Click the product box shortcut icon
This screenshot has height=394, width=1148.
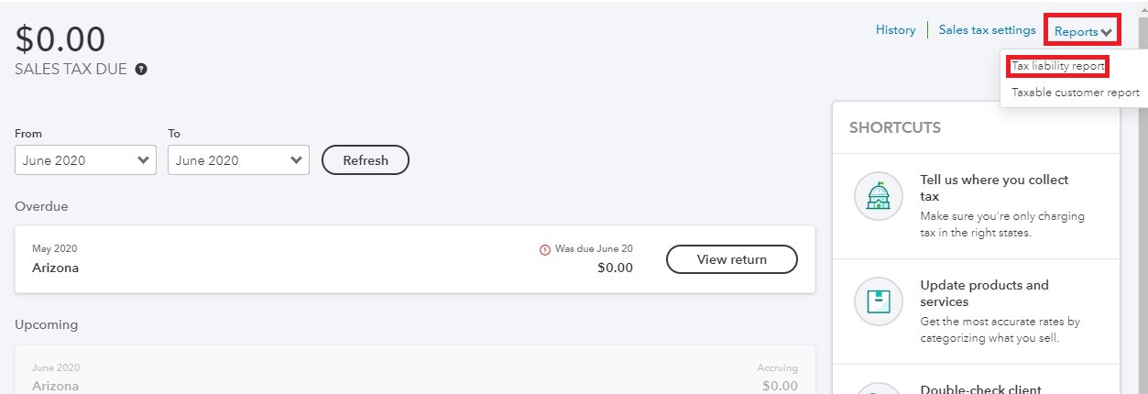tap(878, 301)
